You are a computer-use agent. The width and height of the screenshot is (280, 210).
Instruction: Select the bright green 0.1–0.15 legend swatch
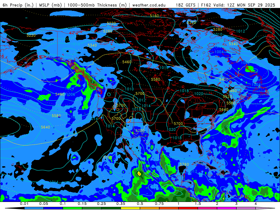72,208
